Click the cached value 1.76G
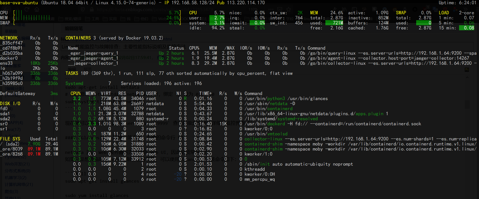The image size is (479, 199). point(382,28)
